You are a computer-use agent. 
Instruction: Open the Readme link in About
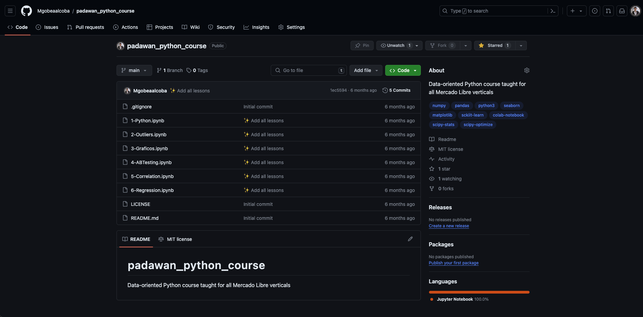point(443,139)
